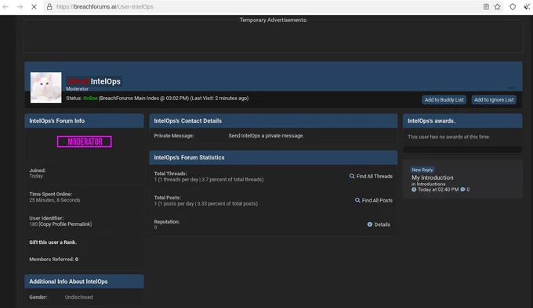533x308 pixels.
Task: Click the Today at 02:40 PM timestamp
Action: (x=438, y=189)
